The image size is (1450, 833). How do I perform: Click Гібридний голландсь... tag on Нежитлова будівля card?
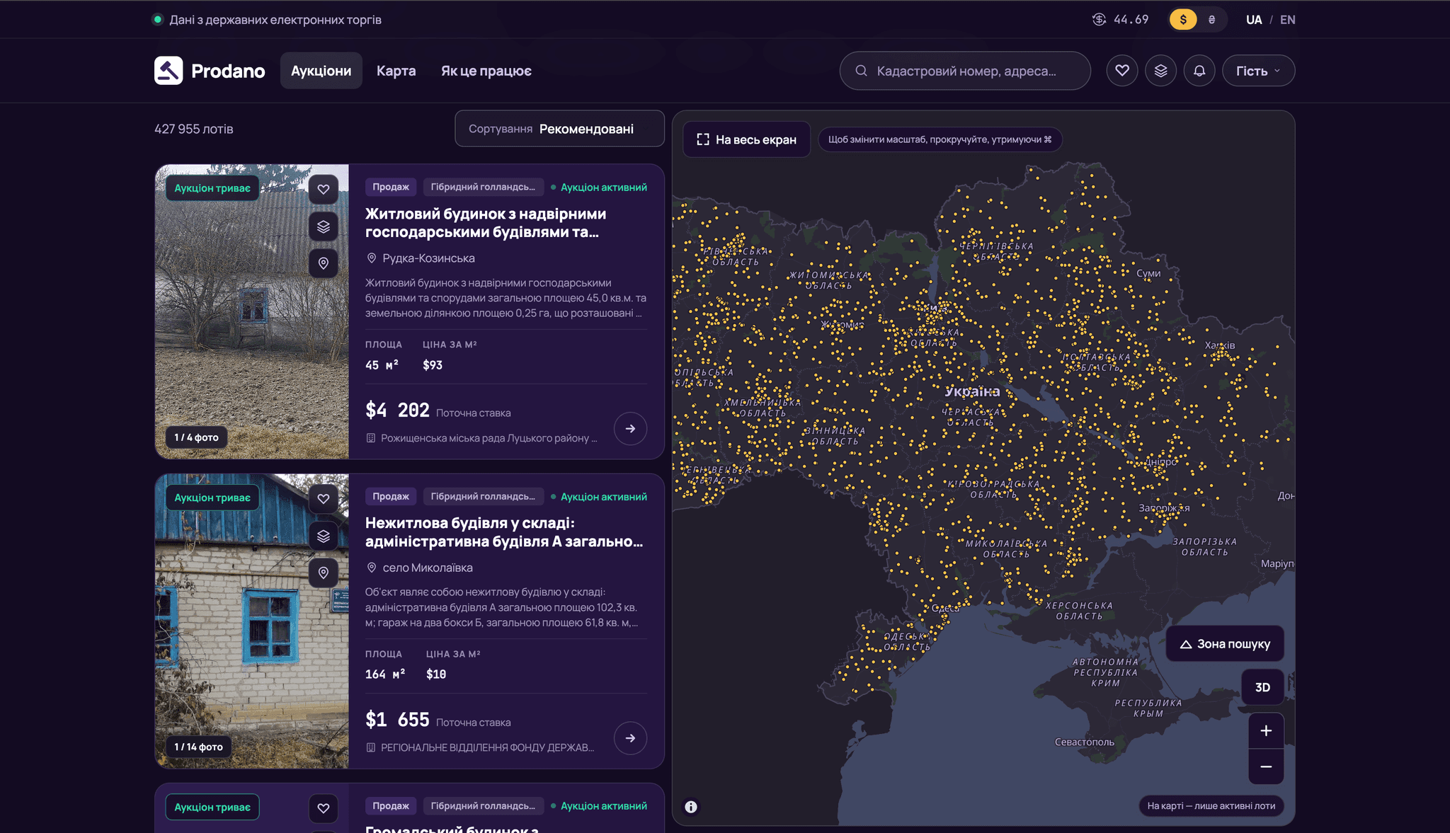(x=483, y=496)
